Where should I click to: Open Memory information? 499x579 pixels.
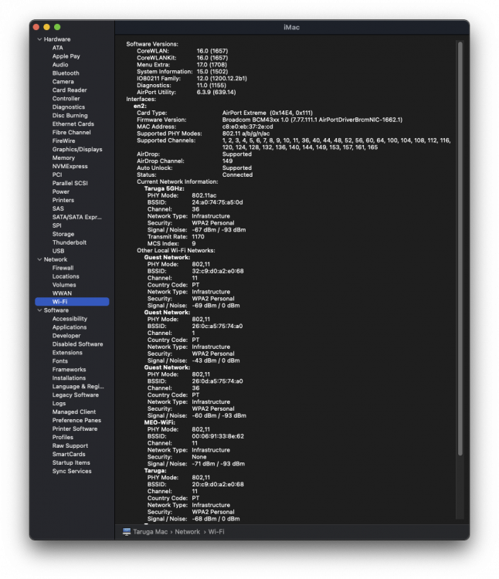[63, 158]
